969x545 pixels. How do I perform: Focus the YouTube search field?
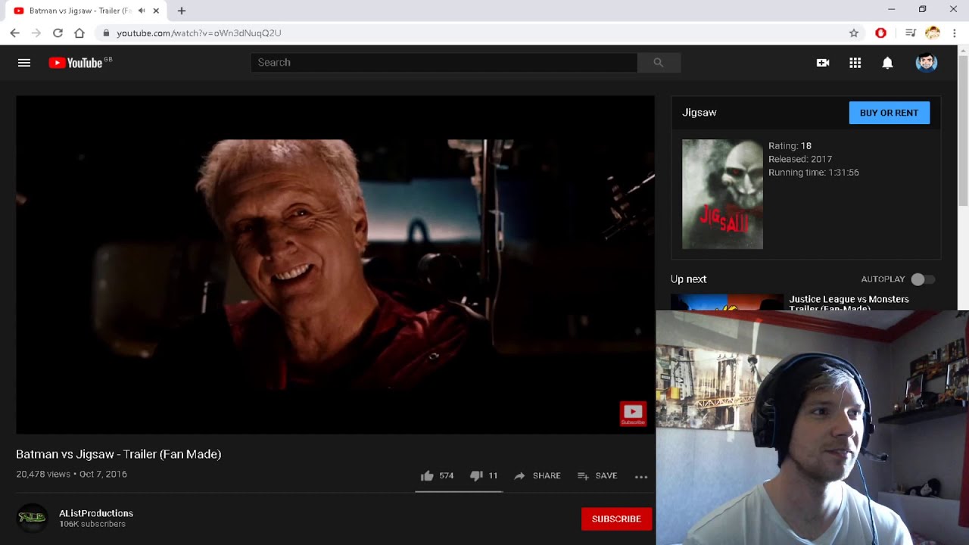[x=444, y=63]
